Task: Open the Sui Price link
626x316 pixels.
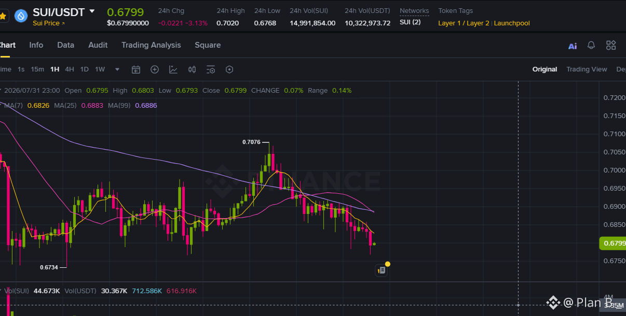Action: [49, 23]
